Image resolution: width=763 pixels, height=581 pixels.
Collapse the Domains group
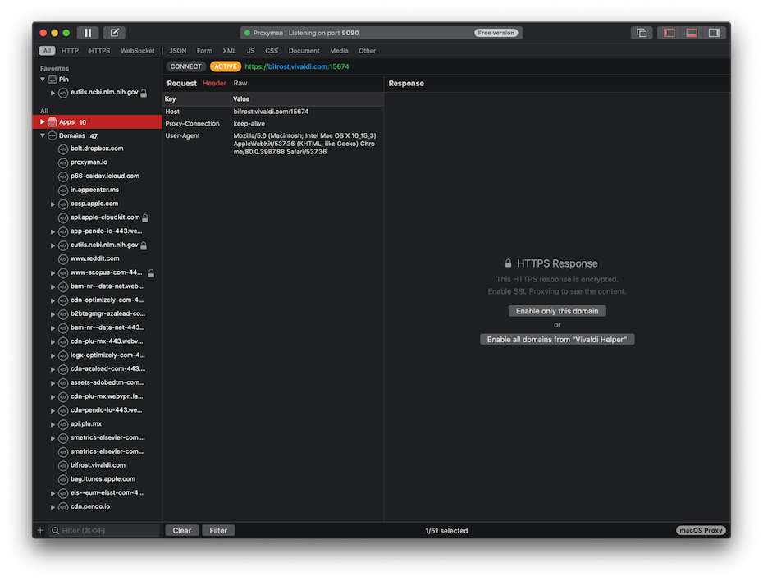[43, 135]
